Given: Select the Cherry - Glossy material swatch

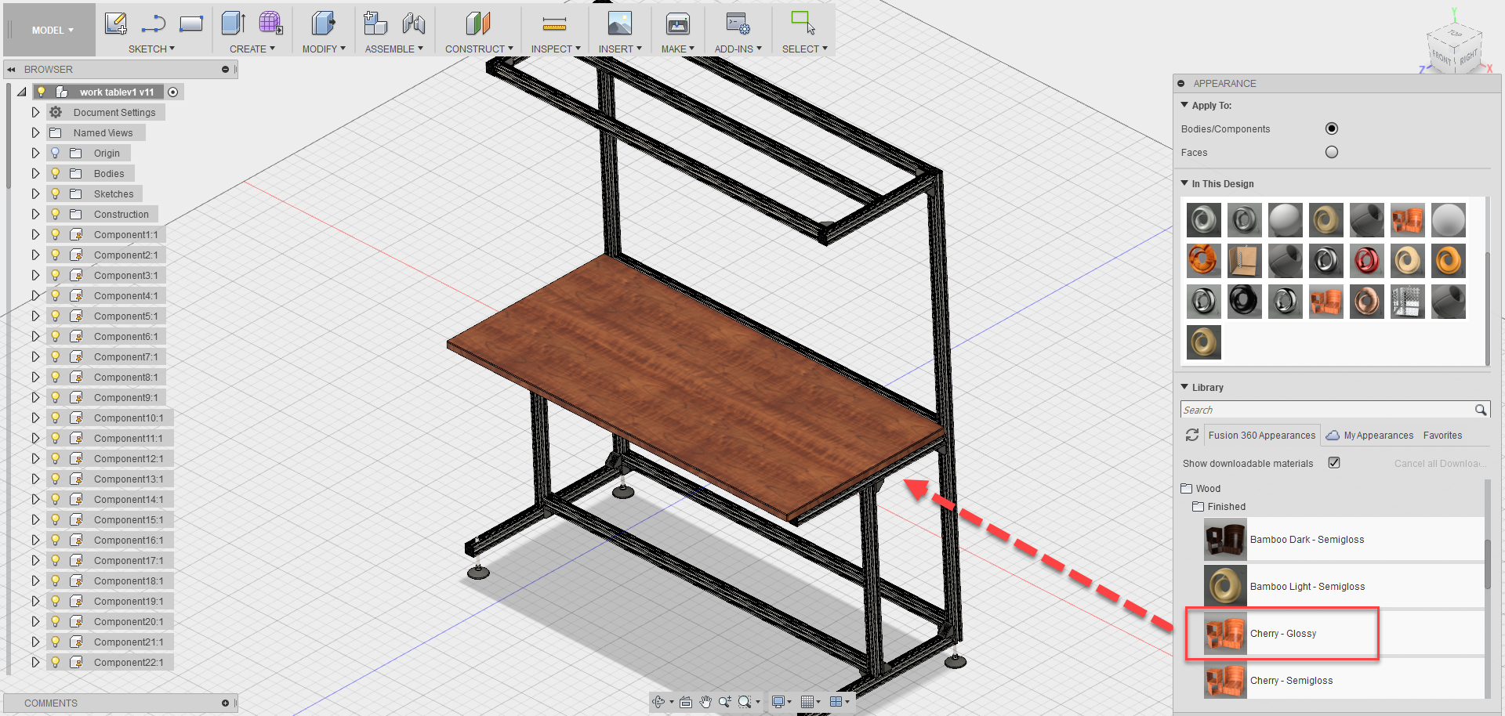Looking at the screenshot, I should [1225, 633].
